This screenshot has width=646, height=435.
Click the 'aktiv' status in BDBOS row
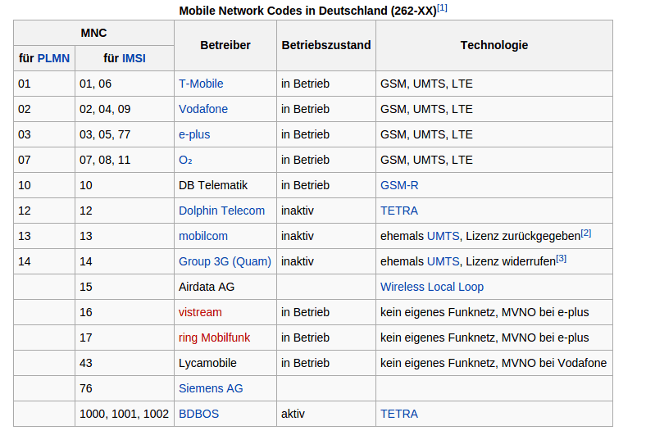point(293,414)
